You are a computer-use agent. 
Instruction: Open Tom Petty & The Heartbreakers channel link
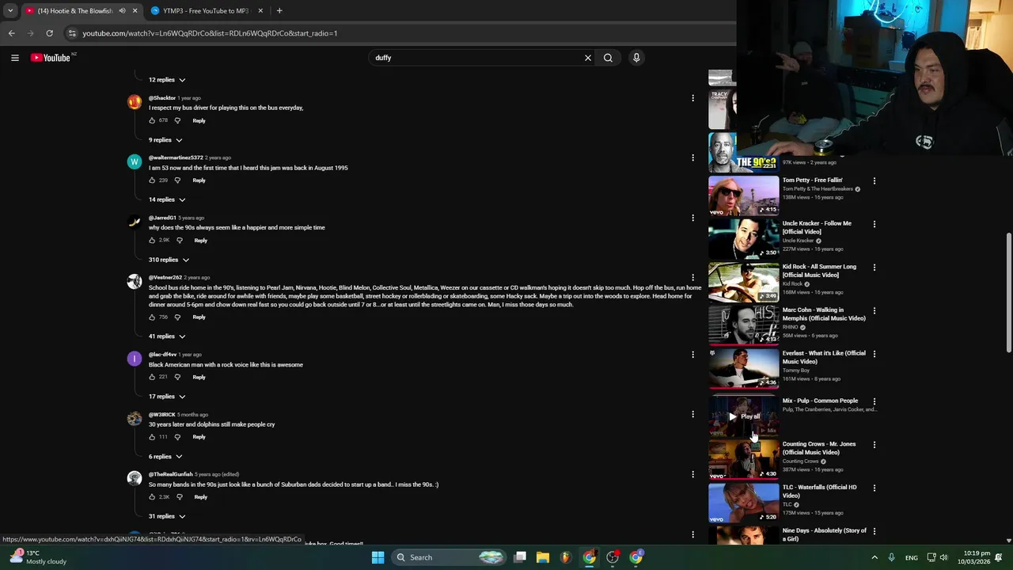coord(818,189)
